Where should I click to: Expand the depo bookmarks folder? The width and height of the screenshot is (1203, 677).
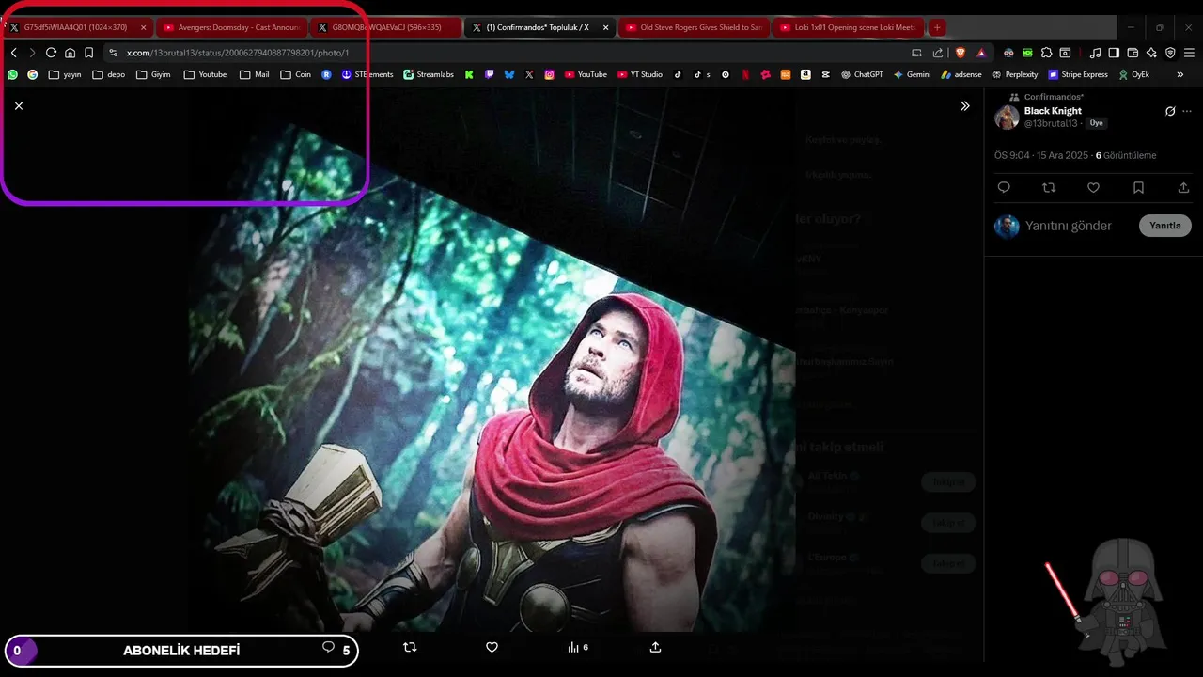[x=109, y=74]
